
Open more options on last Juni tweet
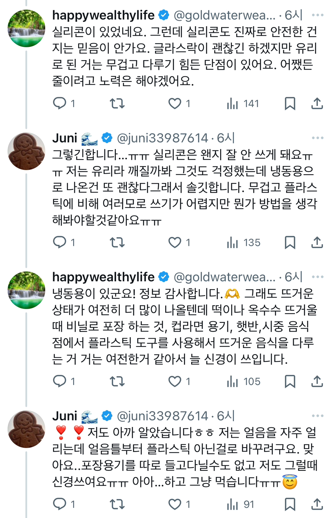coord(317,416)
